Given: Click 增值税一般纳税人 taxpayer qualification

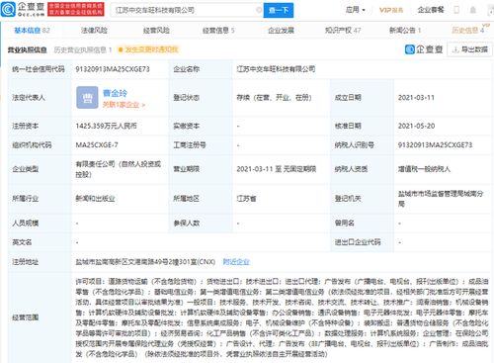Looking at the screenshot, I should [x=424, y=169].
